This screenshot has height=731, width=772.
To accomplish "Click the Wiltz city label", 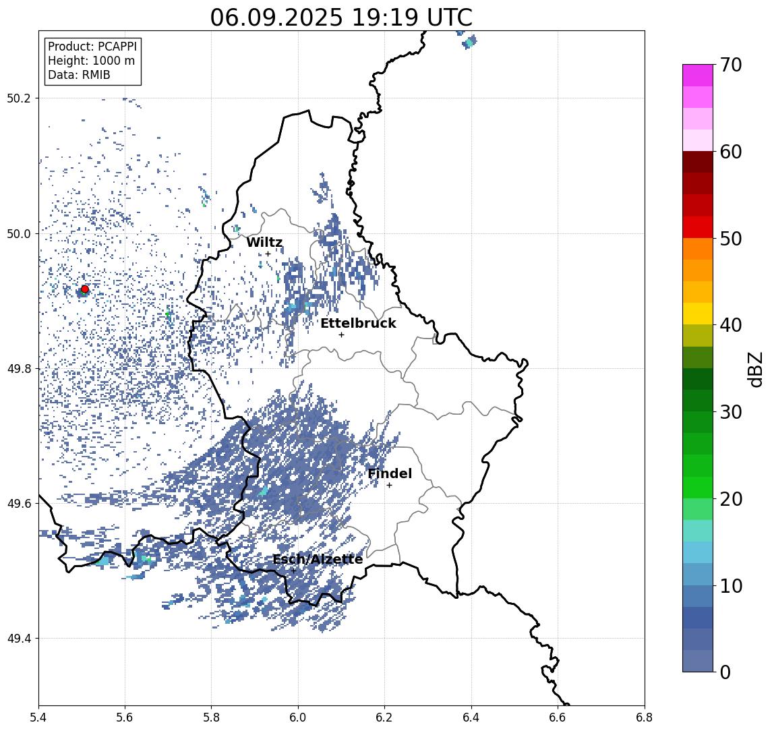I will point(264,242).
